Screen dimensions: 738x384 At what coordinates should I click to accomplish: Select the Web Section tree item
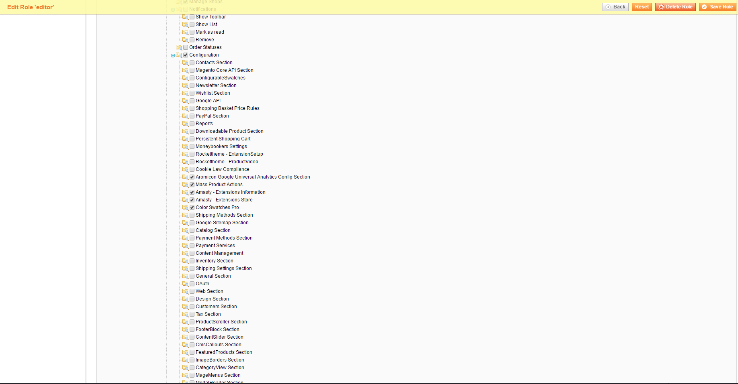[x=209, y=291]
